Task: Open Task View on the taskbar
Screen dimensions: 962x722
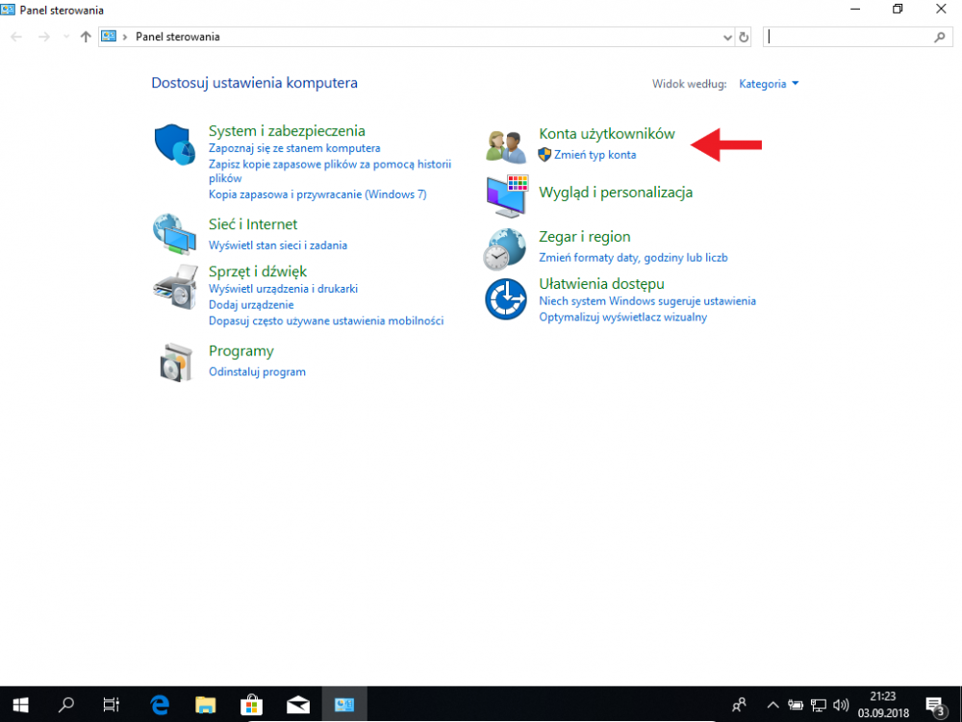Action: [111, 705]
